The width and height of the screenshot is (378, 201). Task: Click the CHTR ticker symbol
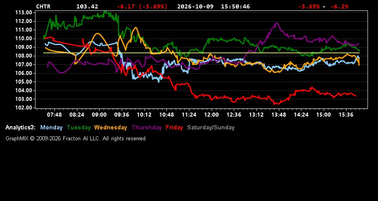[44, 6]
